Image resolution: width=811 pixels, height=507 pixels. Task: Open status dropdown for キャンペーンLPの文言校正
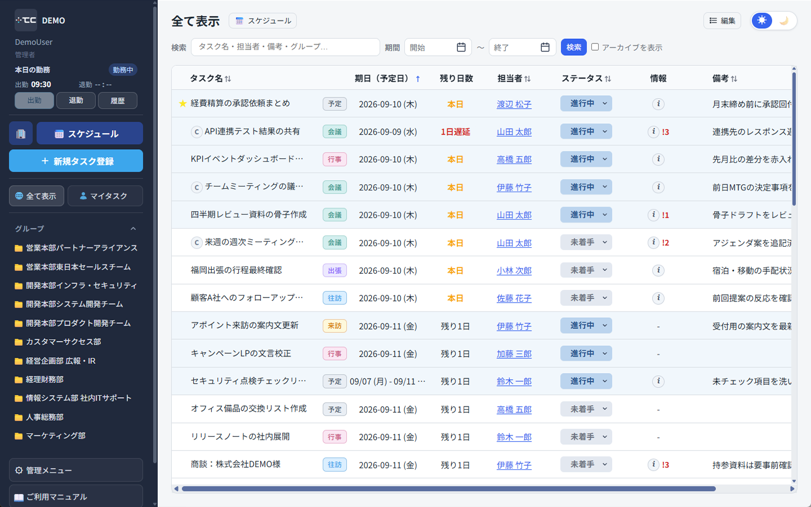tap(586, 354)
